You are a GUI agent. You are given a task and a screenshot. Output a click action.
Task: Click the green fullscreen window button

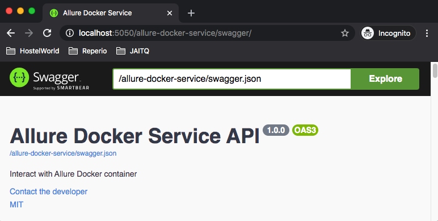point(32,11)
